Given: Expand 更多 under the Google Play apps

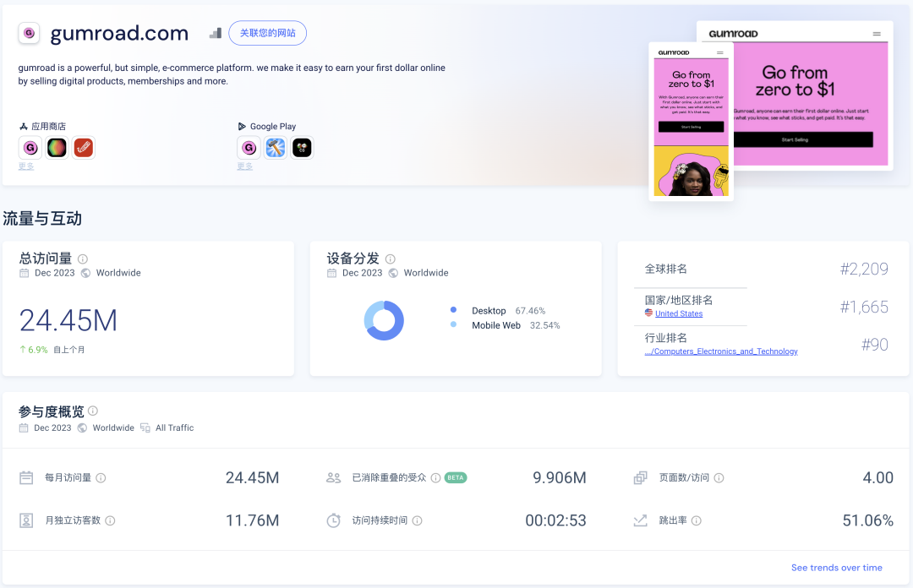Looking at the screenshot, I should (245, 166).
